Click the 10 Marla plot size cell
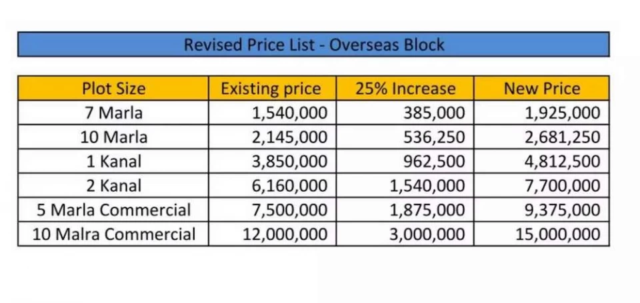640x303 pixels. (113, 137)
